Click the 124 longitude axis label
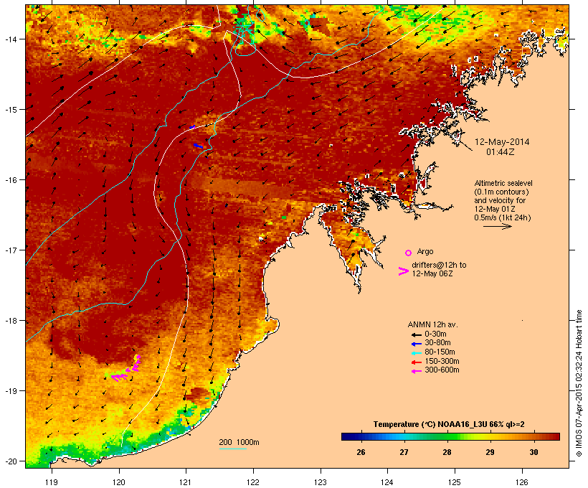This screenshot has width=588, height=488. (387, 482)
